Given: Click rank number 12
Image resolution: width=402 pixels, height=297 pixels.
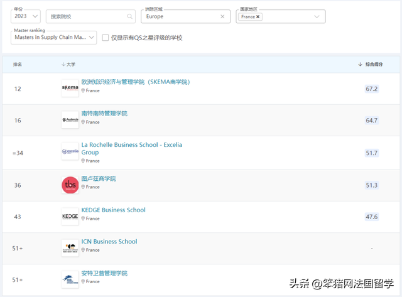Looking at the screenshot, I should [x=18, y=89].
